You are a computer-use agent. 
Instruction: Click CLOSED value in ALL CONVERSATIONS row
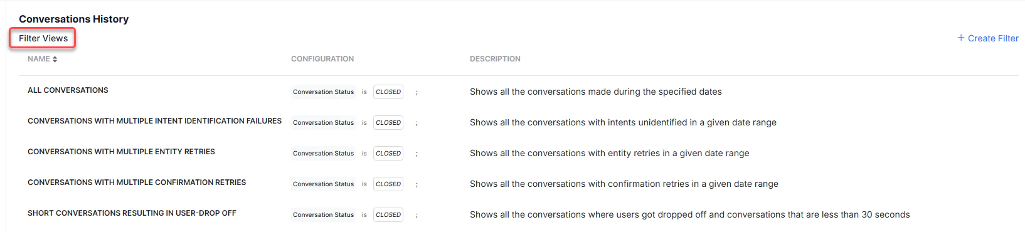(388, 92)
